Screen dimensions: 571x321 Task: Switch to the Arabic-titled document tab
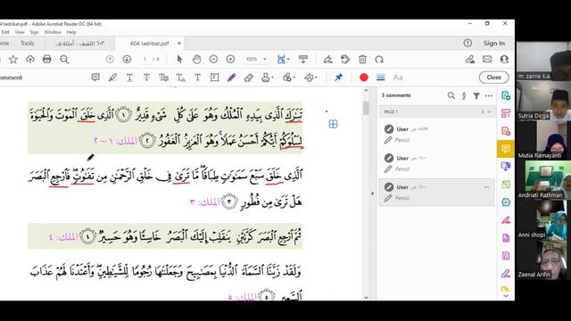[x=79, y=44]
